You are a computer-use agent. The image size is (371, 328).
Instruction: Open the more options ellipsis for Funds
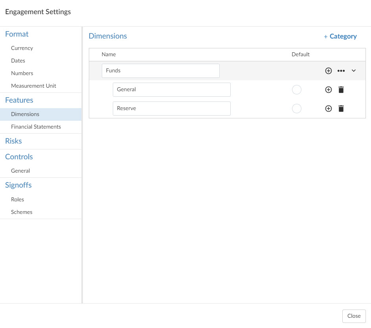click(x=341, y=71)
